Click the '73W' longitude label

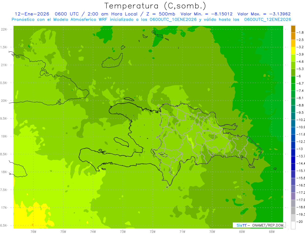[123, 231]
